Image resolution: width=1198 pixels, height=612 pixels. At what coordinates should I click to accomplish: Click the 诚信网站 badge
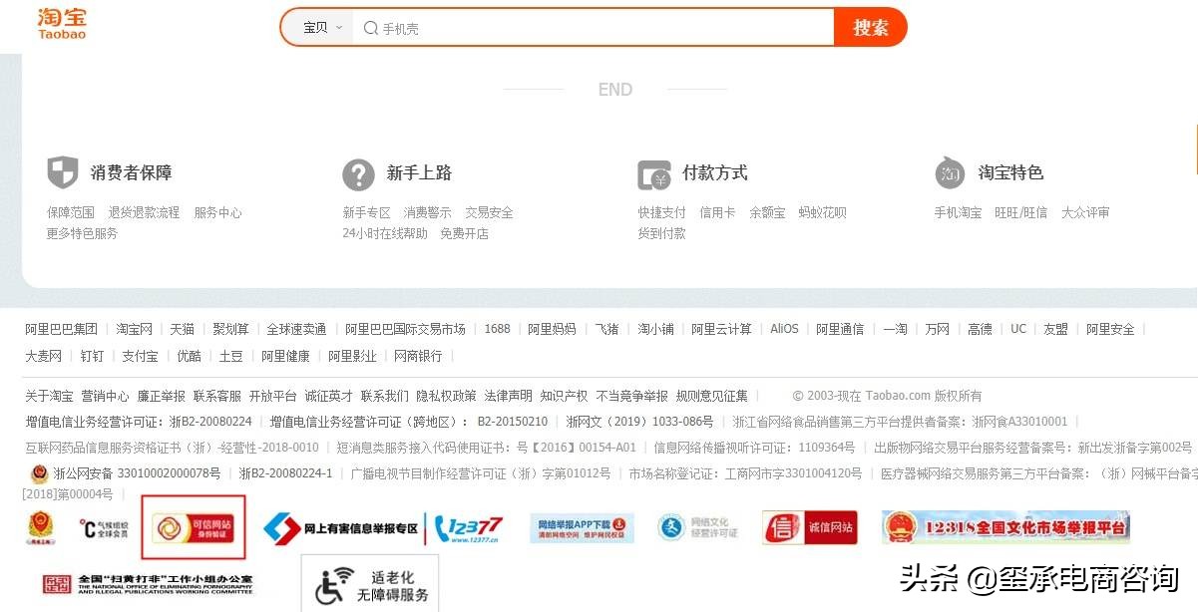click(808, 527)
